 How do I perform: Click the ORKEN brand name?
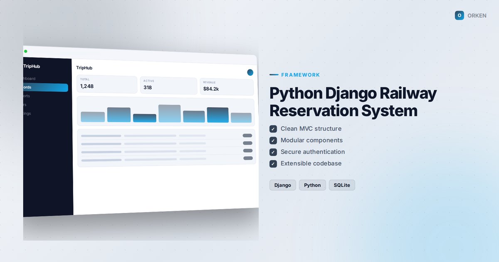pyautogui.click(x=477, y=15)
